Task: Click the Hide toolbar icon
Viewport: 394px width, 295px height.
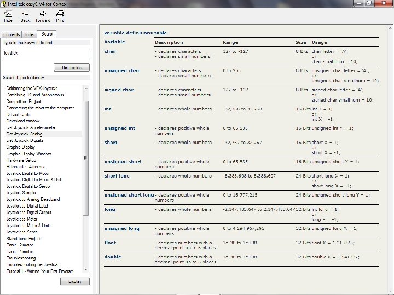Action: pyautogui.click(x=8, y=16)
